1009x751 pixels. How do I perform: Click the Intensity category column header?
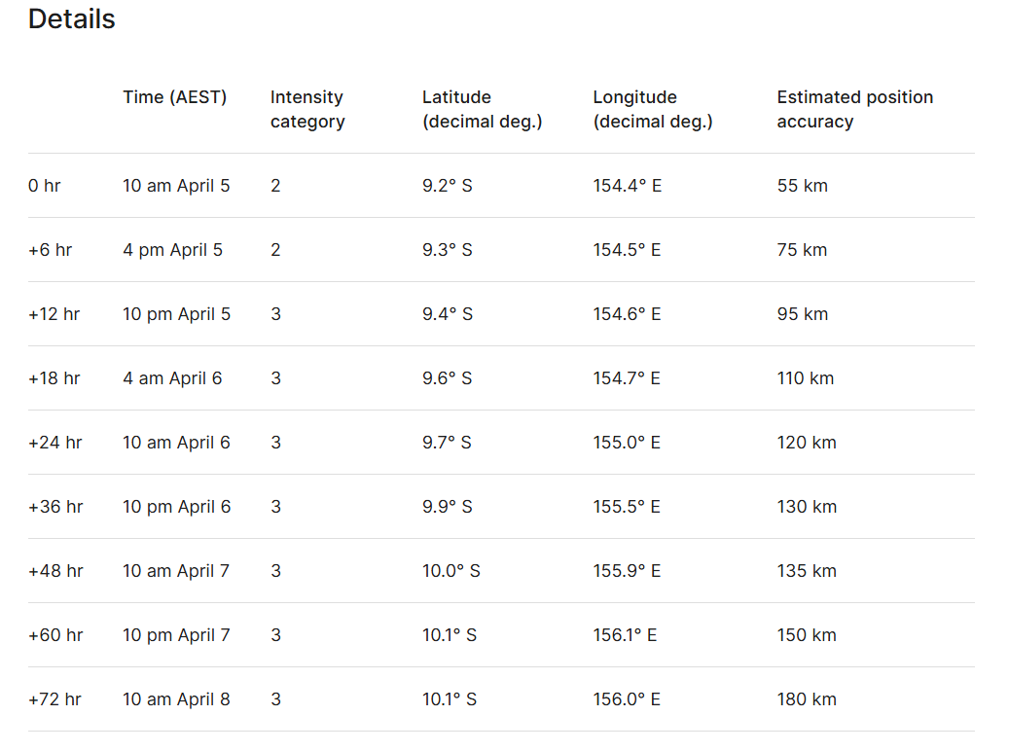307,109
